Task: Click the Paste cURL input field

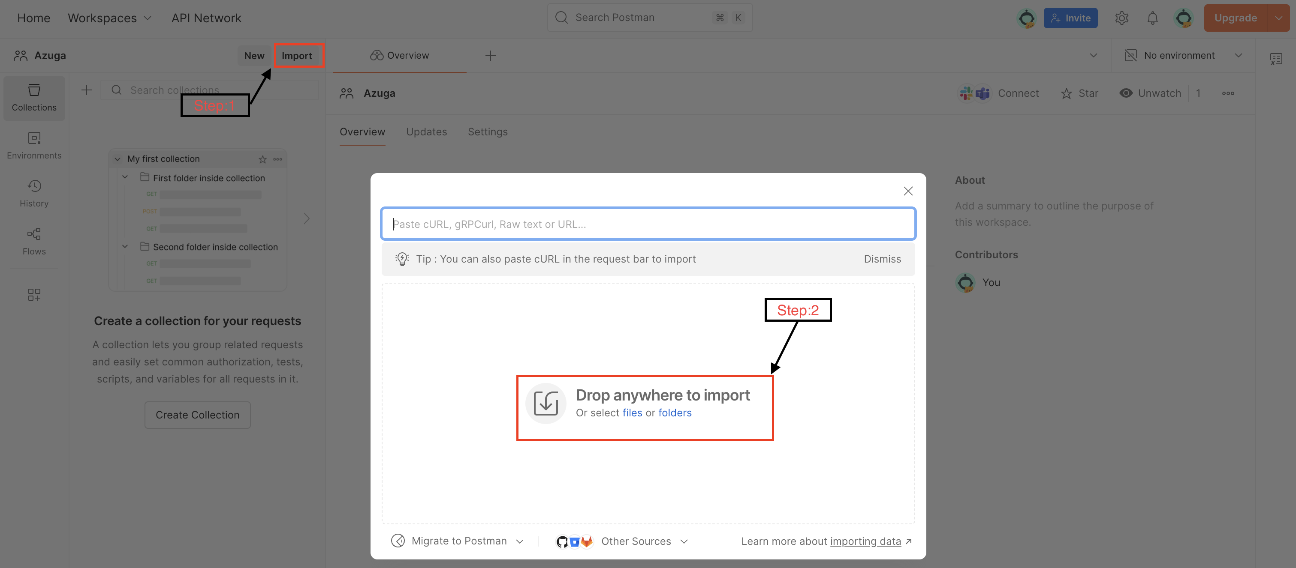Action: [648, 224]
